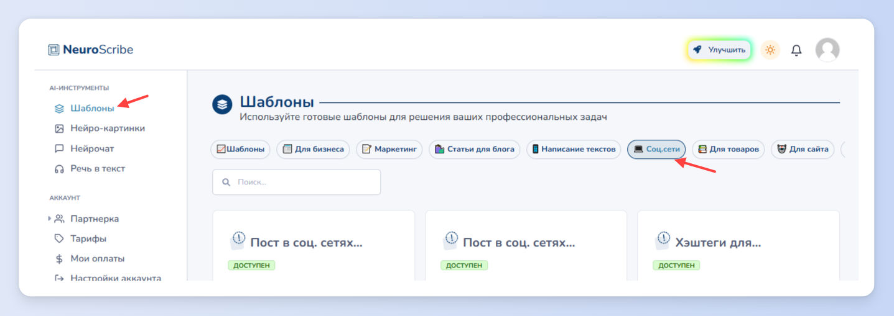Viewport: 894px width, 316px height.
Task: Click the headphones icon beside Речь в текст
Action: click(x=59, y=169)
